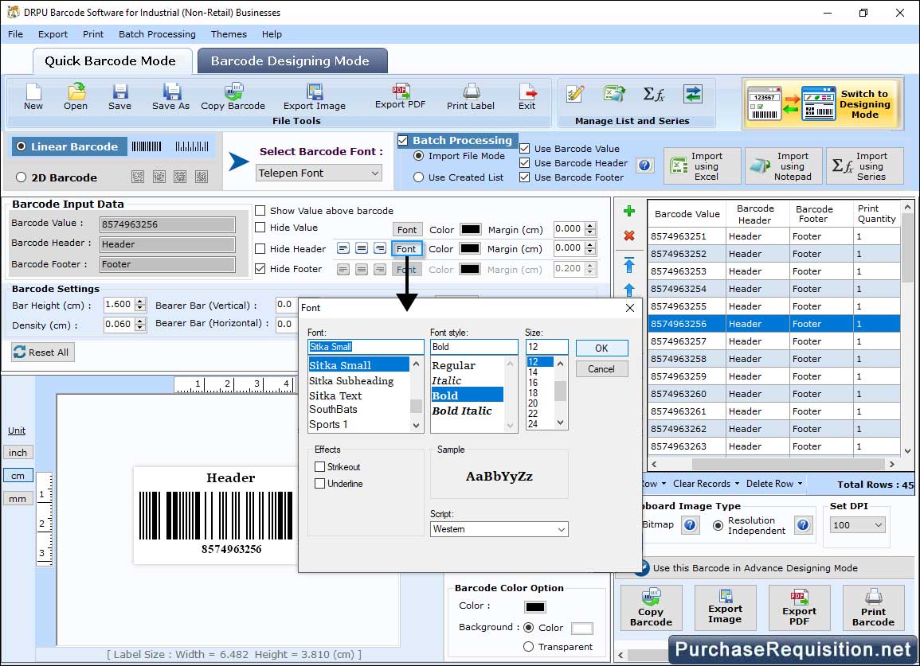The image size is (920, 666).
Task: Expand the Script dropdown in Font dialog
Action: tap(499, 529)
